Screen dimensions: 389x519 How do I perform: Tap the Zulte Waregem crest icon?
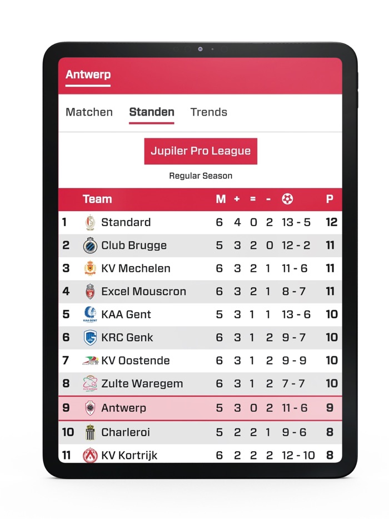tap(90, 383)
